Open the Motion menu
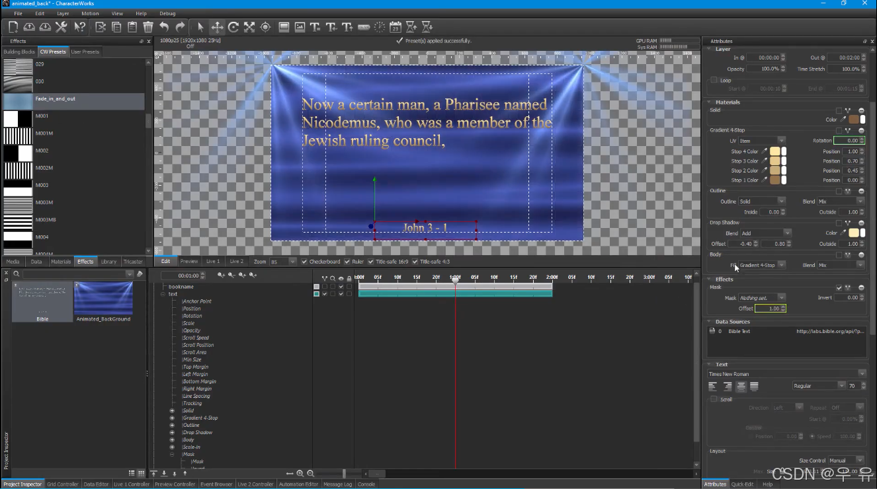 coord(90,13)
